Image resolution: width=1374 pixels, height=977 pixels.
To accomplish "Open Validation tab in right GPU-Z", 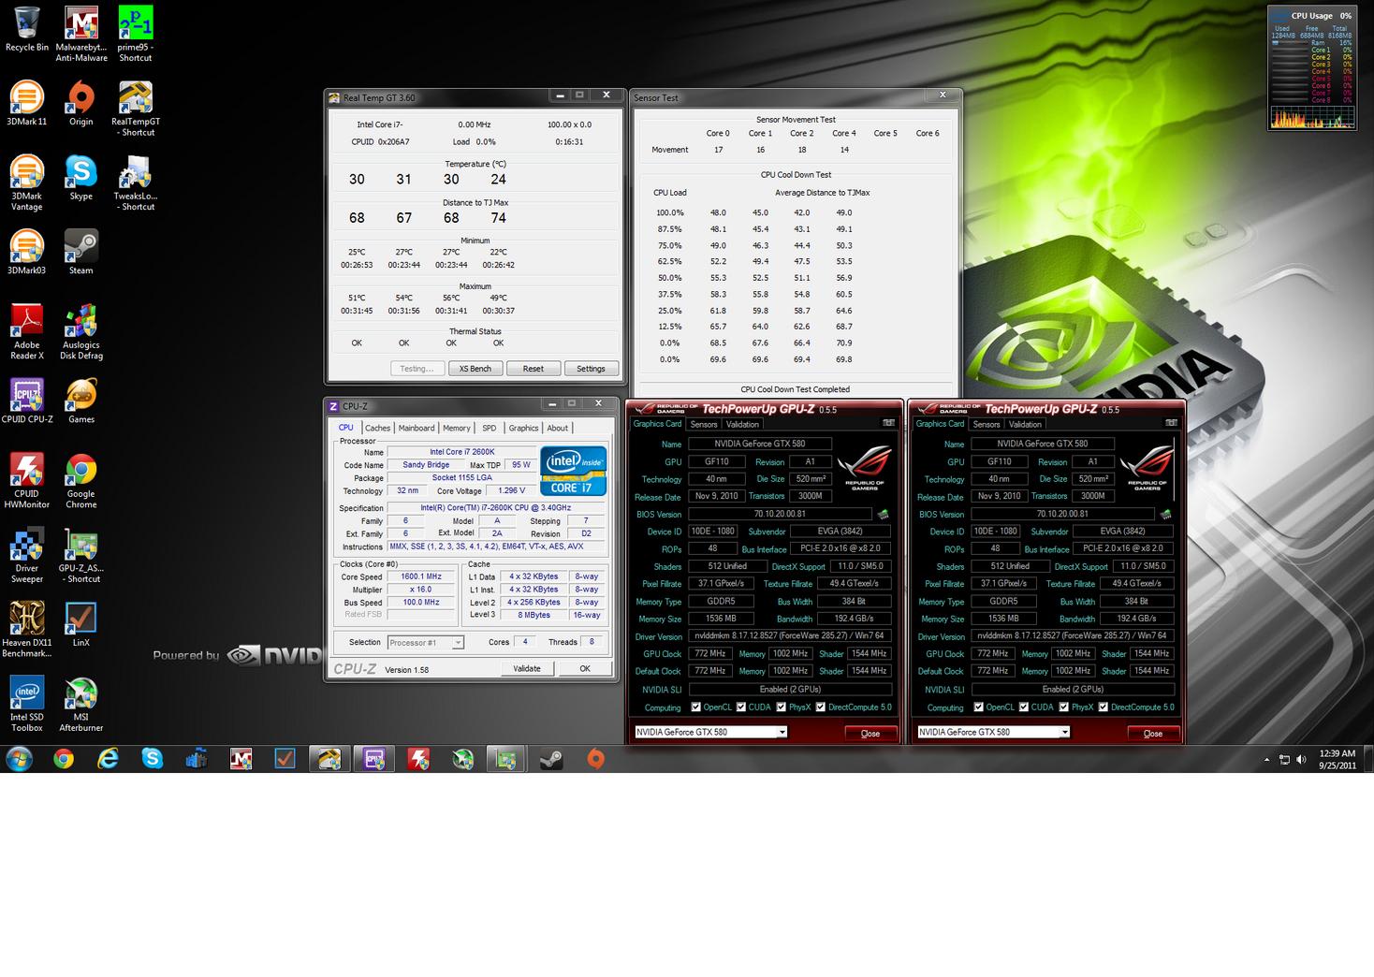I will pyautogui.click(x=1025, y=424).
